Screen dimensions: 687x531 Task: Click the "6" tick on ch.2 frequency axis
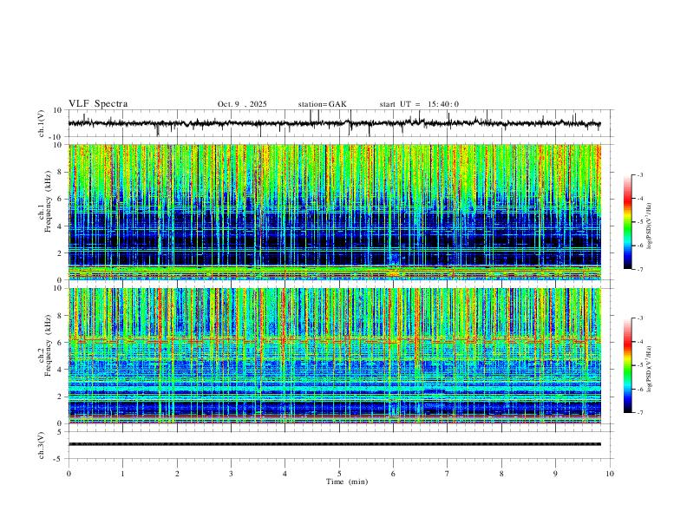click(61, 342)
